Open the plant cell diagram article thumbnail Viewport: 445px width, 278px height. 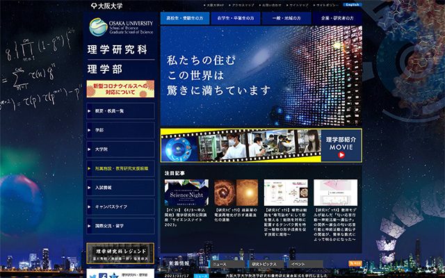tap(286, 193)
